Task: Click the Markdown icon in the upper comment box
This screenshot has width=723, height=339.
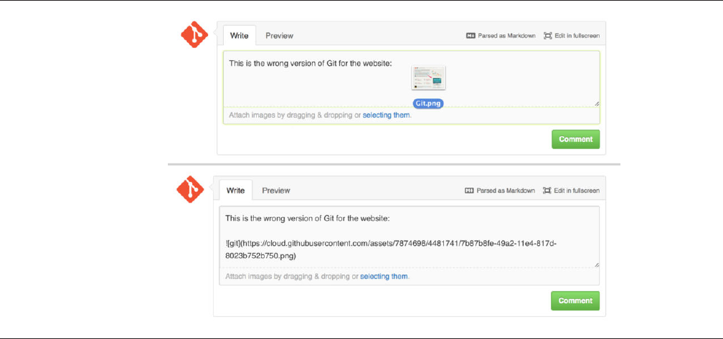Action: [471, 35]
